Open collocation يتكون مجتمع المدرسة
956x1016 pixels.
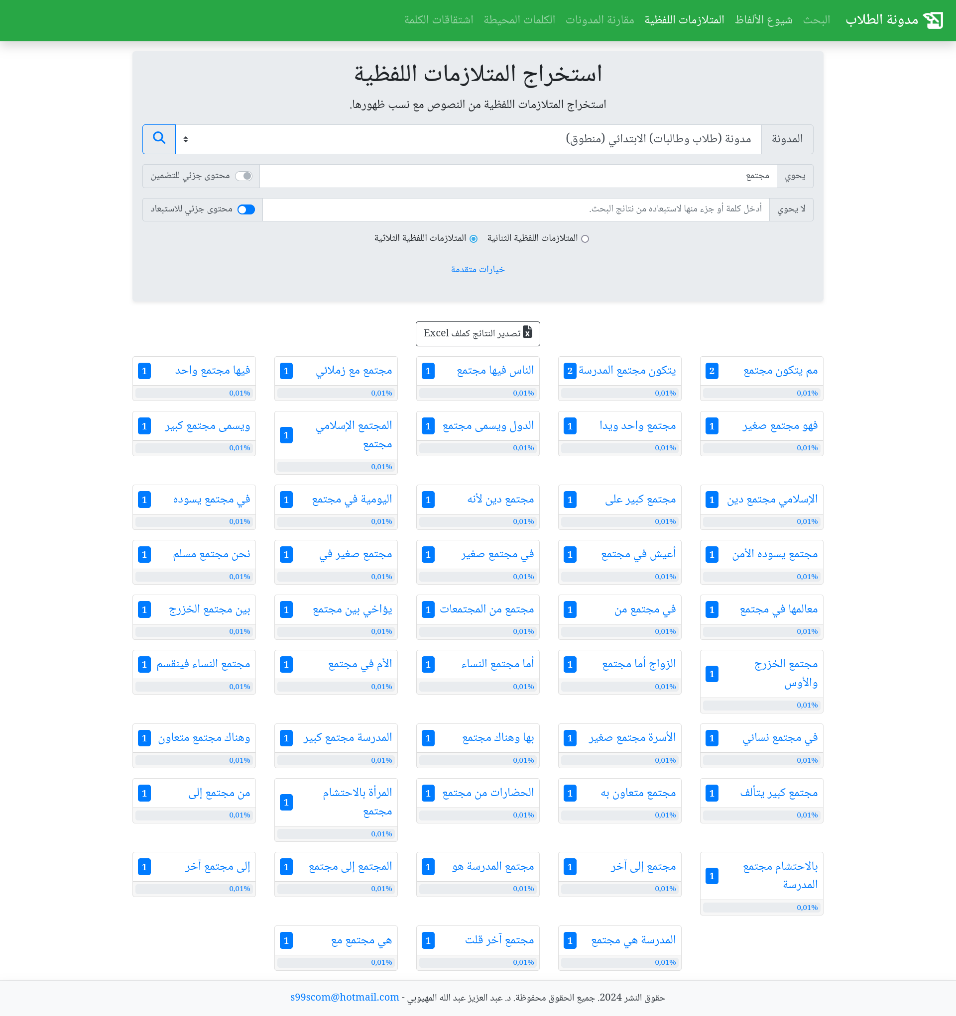(x=627, y=371)
